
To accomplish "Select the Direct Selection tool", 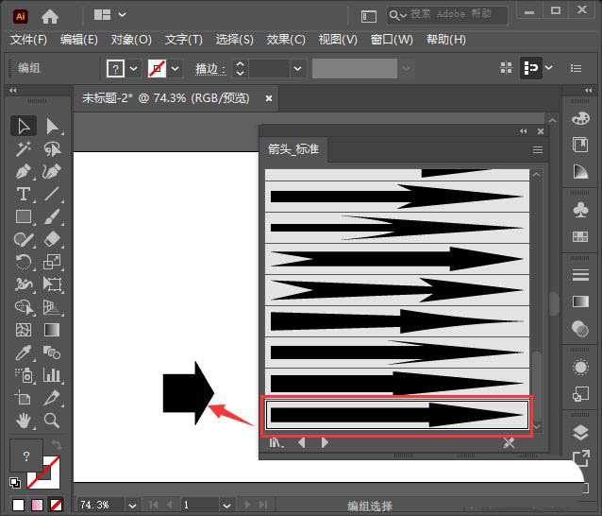I will point(52,126).
